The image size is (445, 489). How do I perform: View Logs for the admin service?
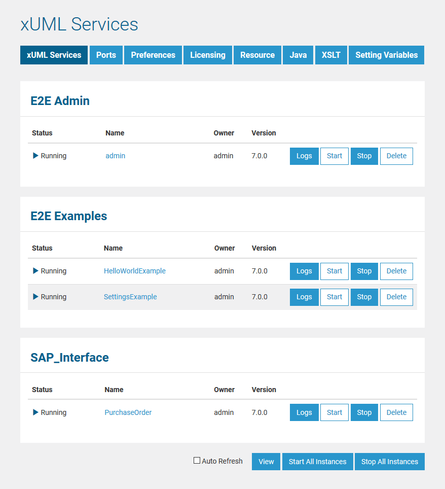304,156
